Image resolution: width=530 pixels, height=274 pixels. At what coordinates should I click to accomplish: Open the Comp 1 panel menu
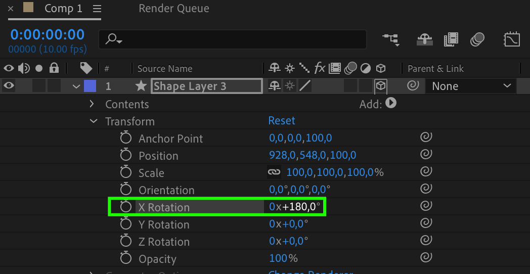point(97,9)
